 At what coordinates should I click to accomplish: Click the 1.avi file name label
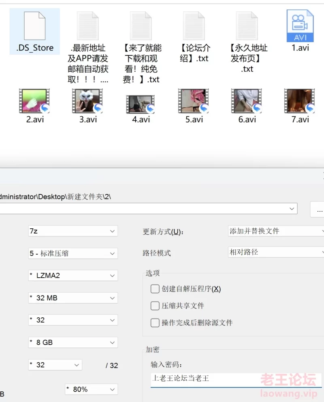click(300, 48)
